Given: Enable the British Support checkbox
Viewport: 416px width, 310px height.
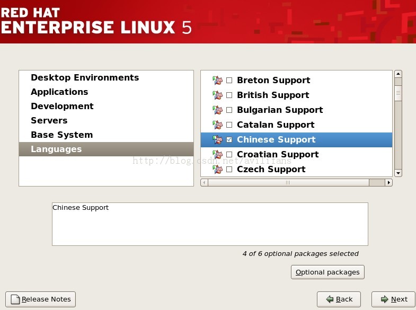Looking at the screenshot, I should tap(229, 95).
